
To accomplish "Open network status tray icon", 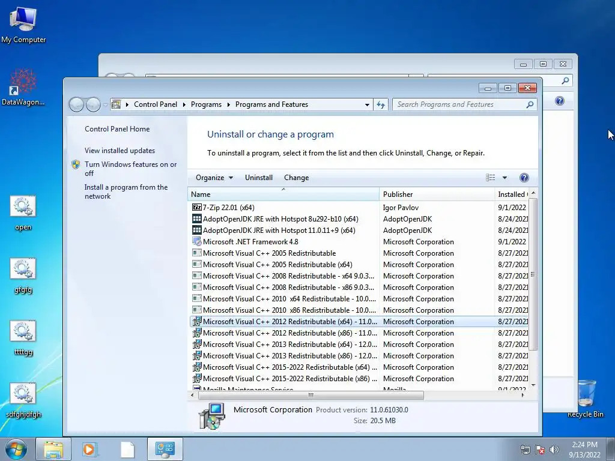I will pos(525,450).
